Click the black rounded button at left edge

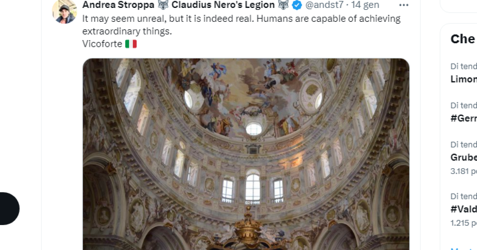click(9, 208)
